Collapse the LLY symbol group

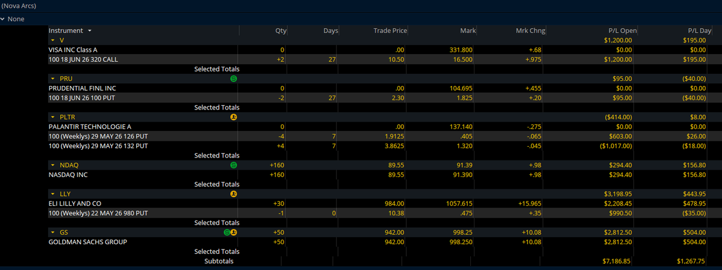53,194
